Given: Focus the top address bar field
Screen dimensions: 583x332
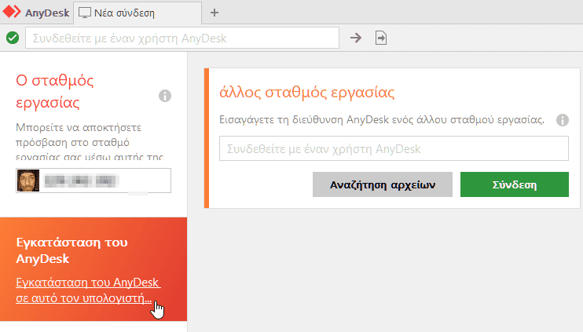Looking at the screenshot, I should point(182,38).
